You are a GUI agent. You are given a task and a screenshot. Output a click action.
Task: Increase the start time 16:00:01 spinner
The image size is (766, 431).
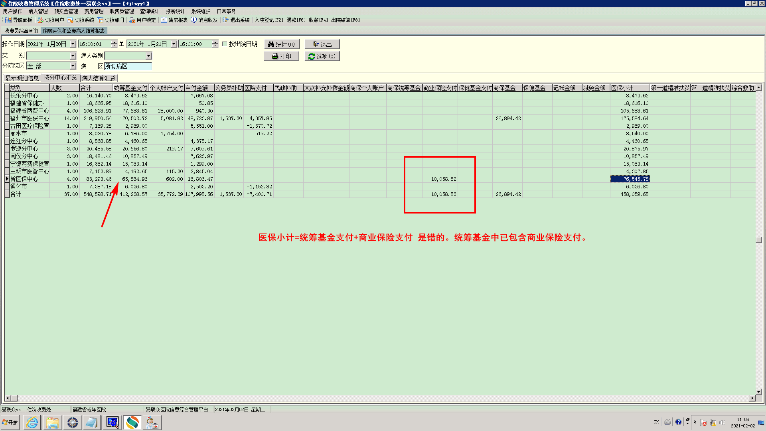coord(114,42)
